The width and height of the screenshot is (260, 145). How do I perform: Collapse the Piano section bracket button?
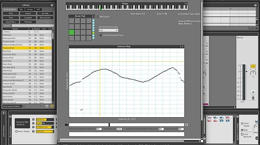pyautogui.click(x=186, y=4)
